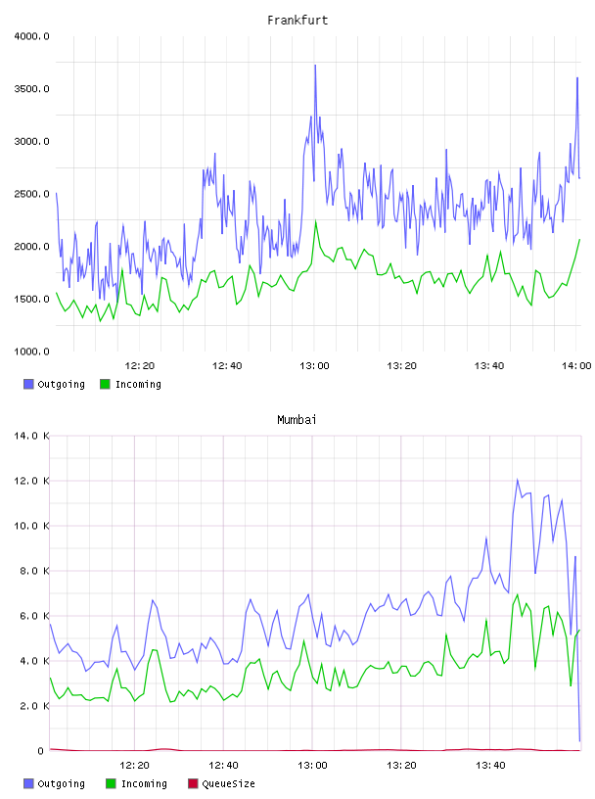Click the blue Outgoing swatch in Frankfurt legend
The width and height of the screenshot is (595, 799).
click(28, 384)
